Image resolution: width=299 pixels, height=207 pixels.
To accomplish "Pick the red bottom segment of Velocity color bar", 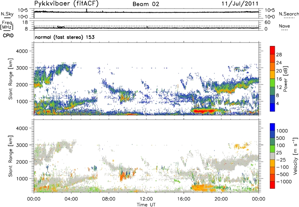I will point(272,185).
